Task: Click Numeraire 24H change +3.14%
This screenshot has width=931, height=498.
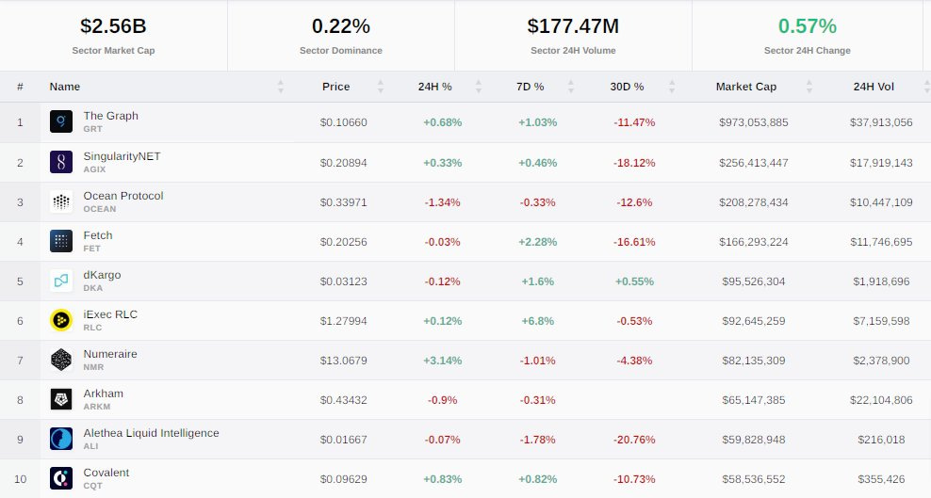Action: [442, 361]
